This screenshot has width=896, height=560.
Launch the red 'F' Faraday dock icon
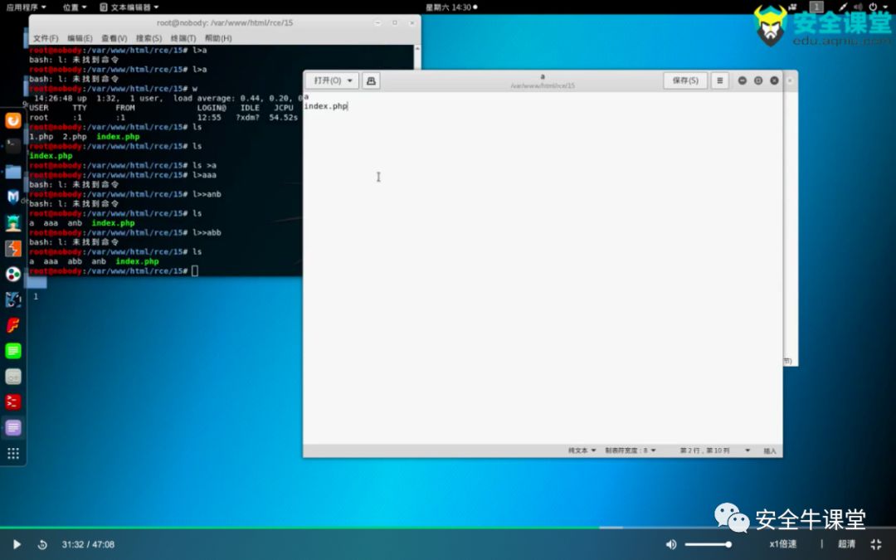[13, 325]
